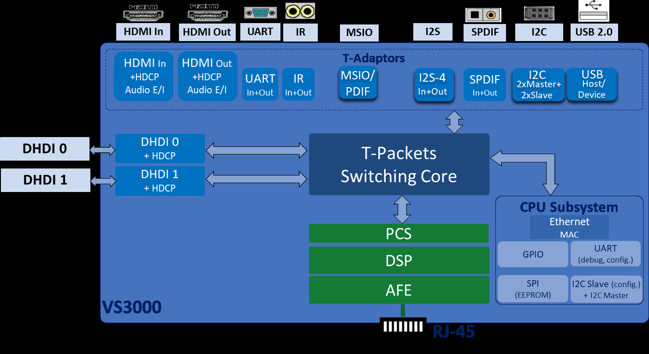Select the MSIO/PDIF adaptor block
This screenshot has height=354, width=649.
[x=358, y=83]
